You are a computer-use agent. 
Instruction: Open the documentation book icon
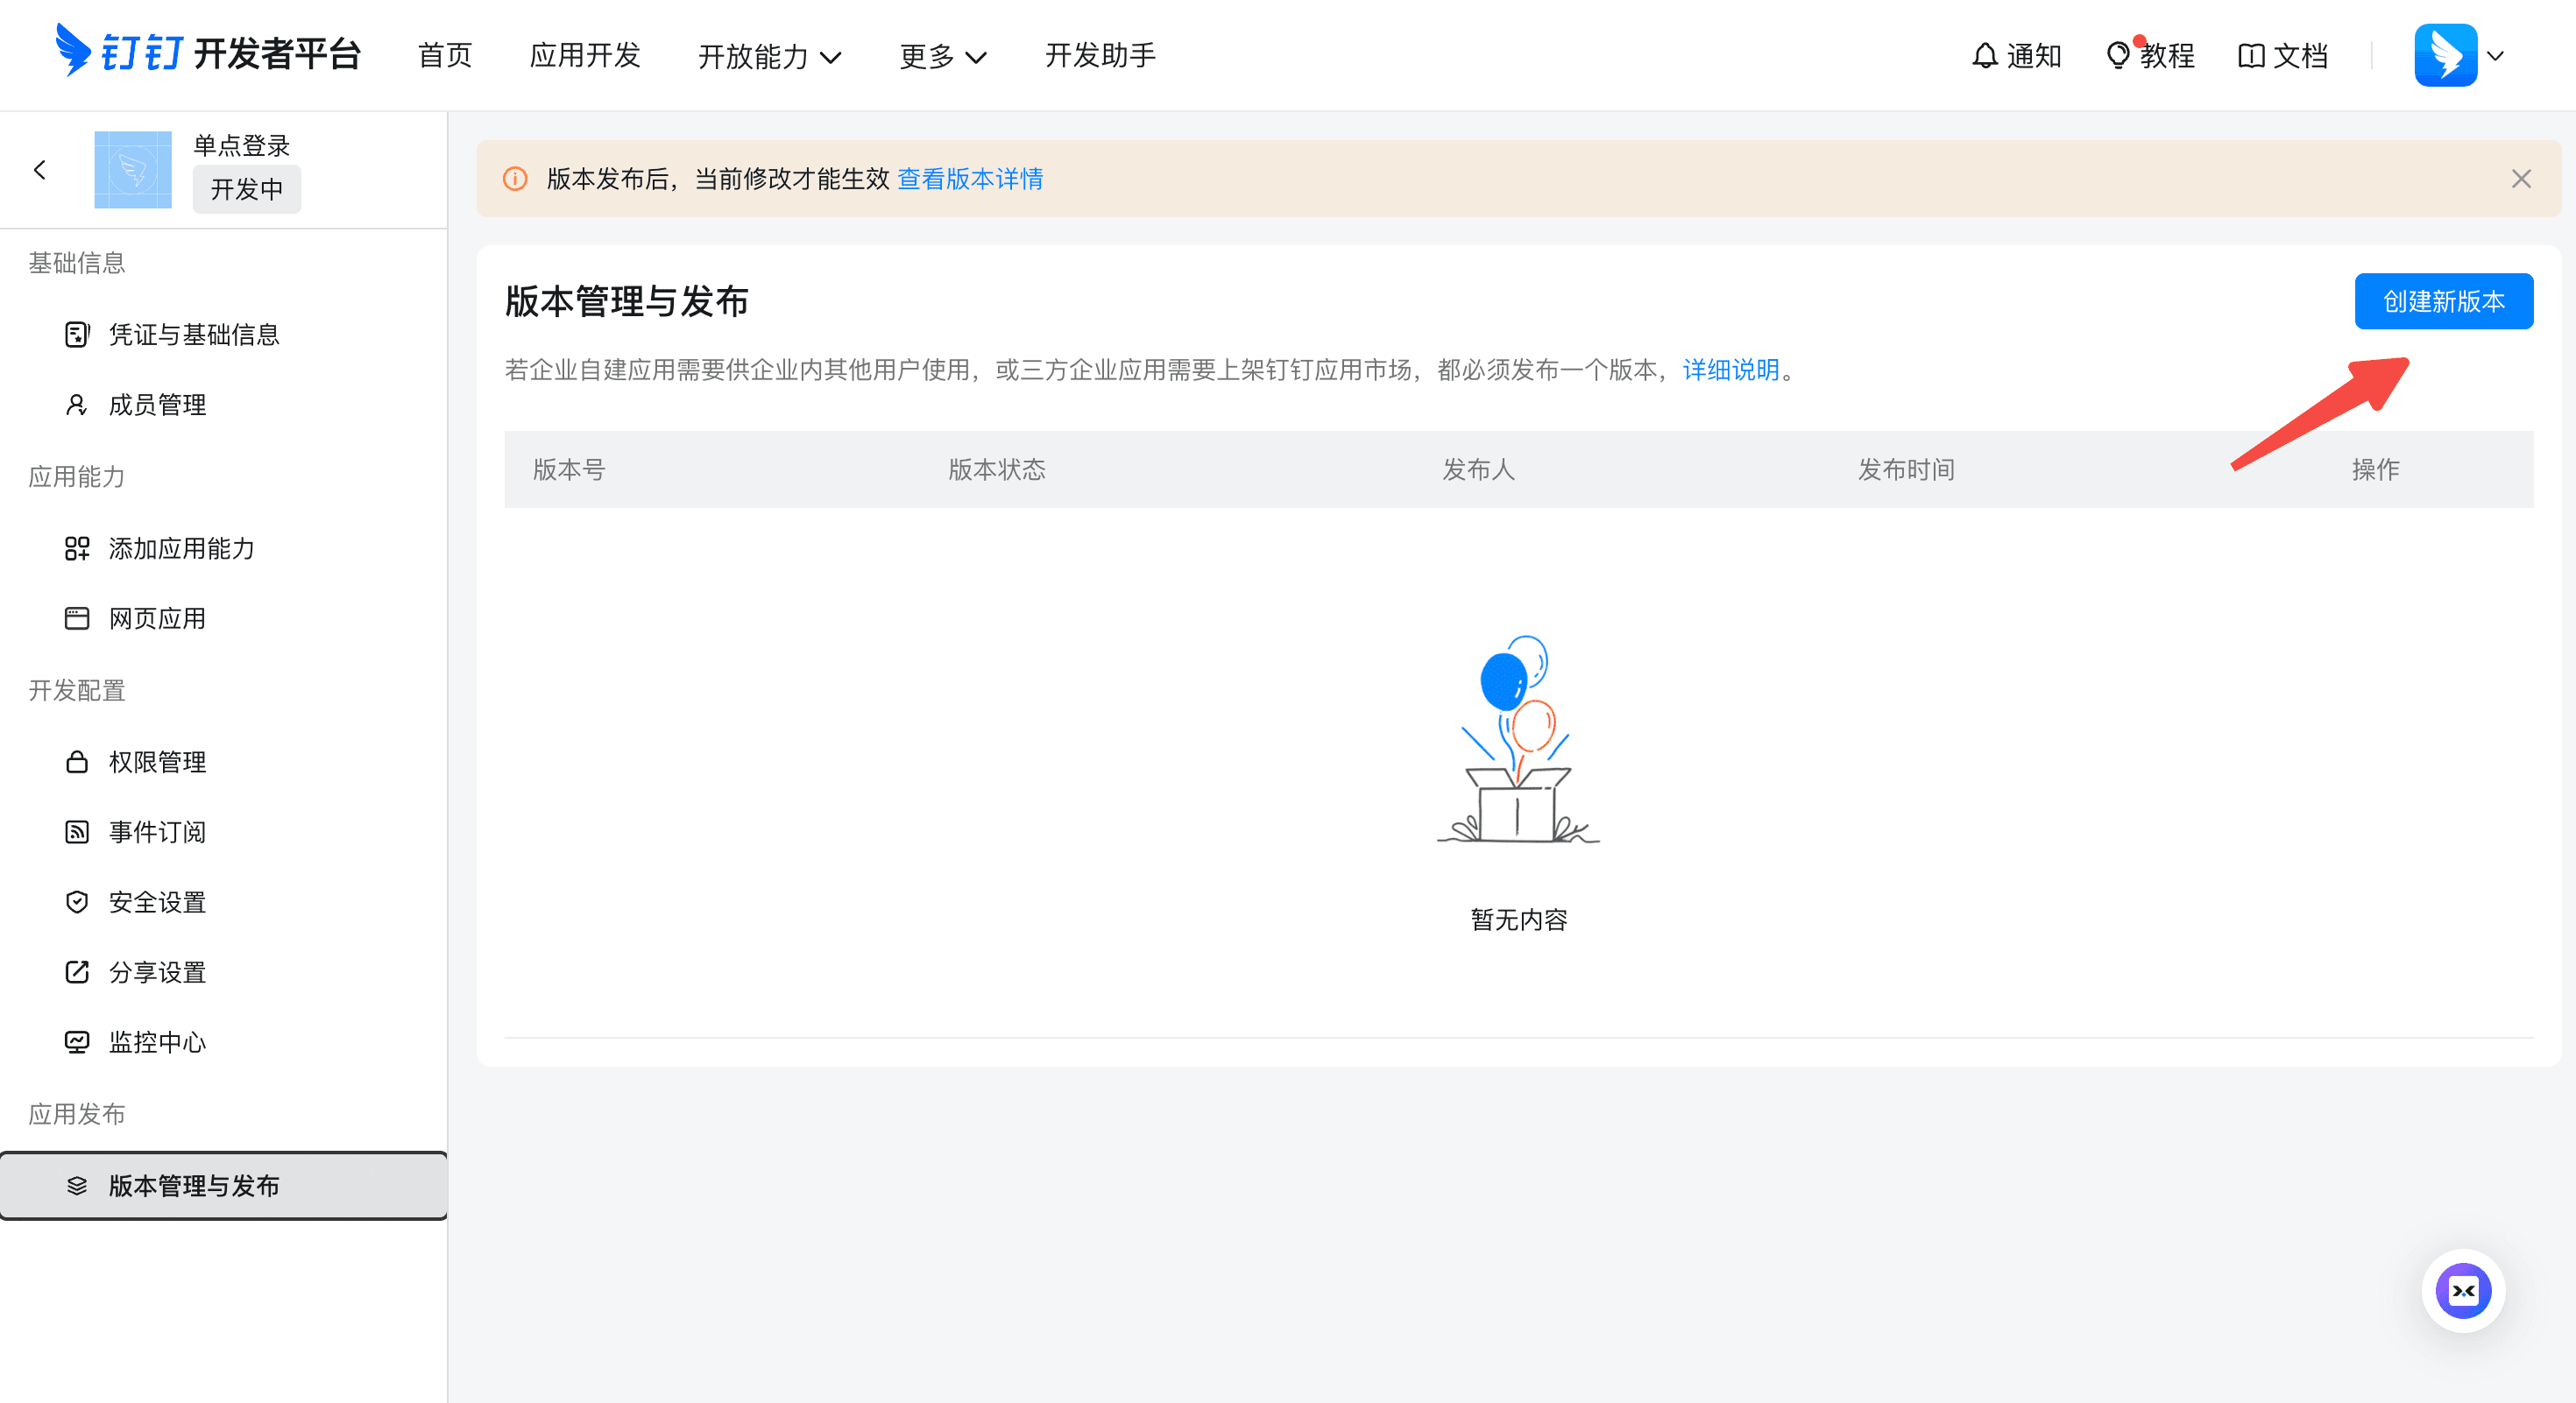pyautogui.click(x=2250, y=56)
